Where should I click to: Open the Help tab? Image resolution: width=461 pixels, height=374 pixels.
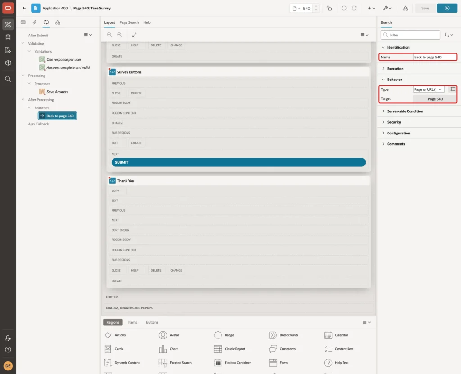pos(147,22)
